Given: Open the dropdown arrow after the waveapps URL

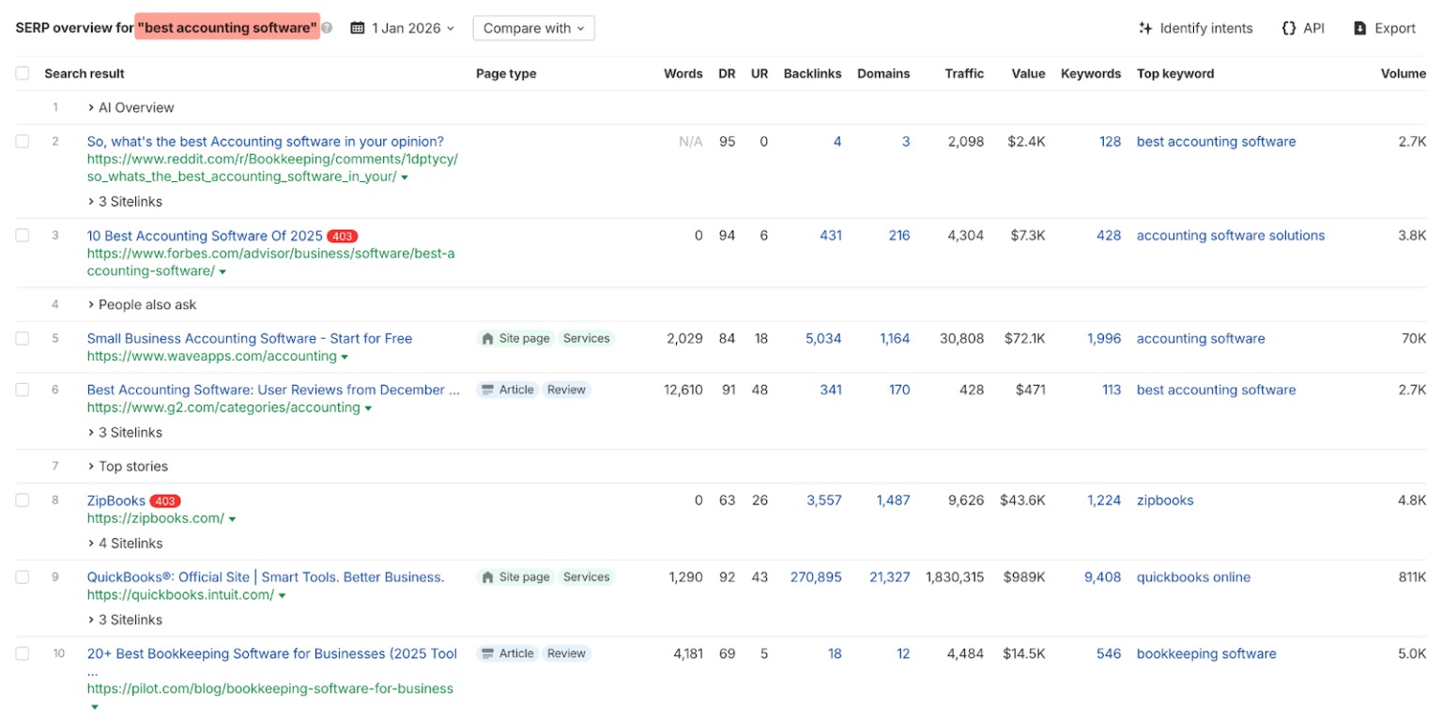Looking at the screenshot, I should [x=345, y=358].
